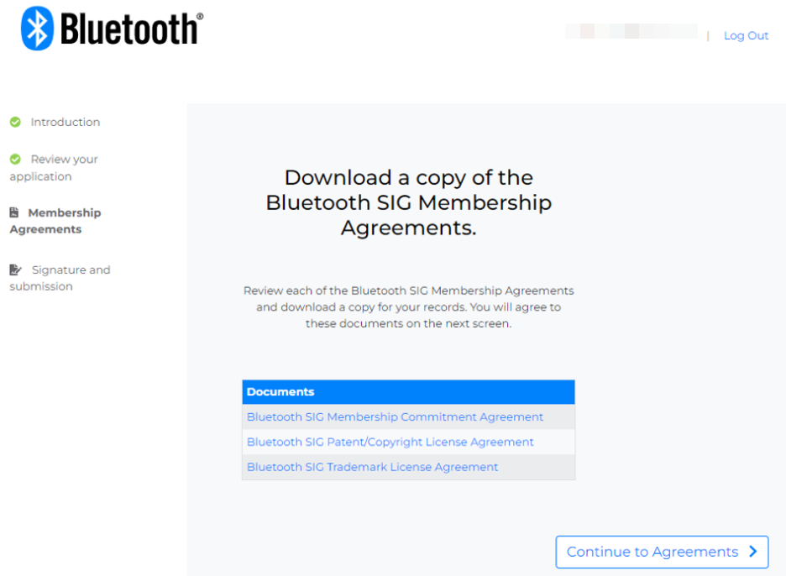Click Continue to Agreements button
786x576 pixels.
(x=662, y=552)
